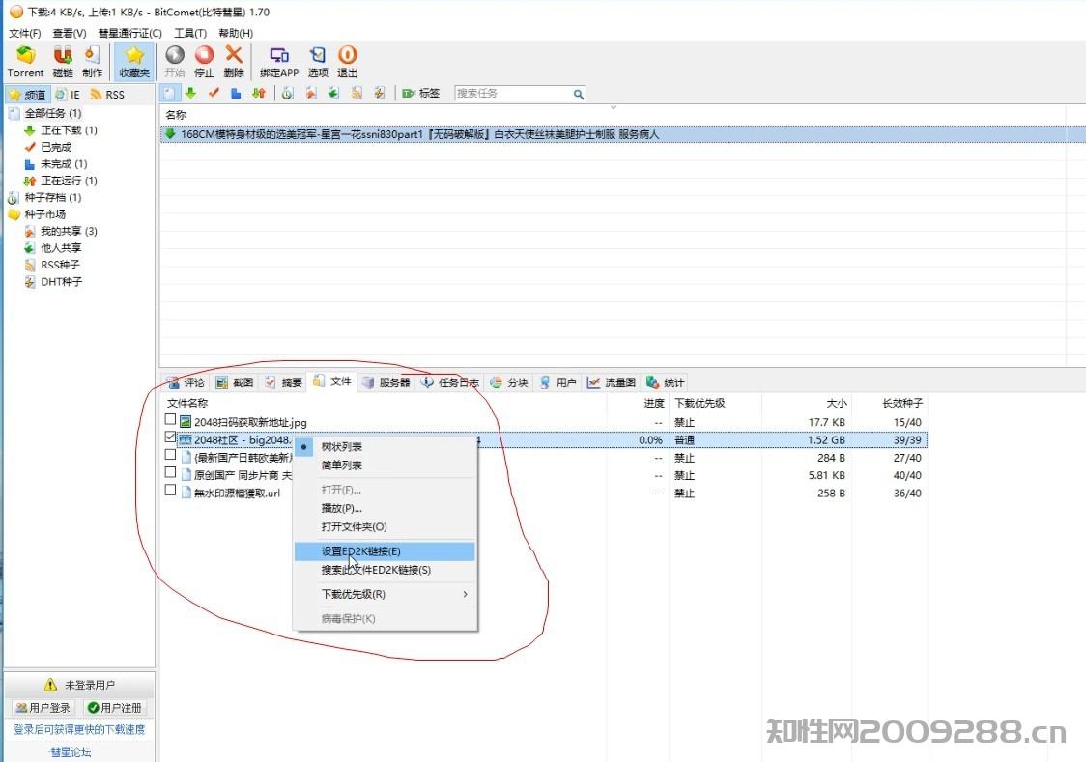This screenshot has height=762, width=1086.
Task: Switch to the 服务器 tab
Action: (392, 381)
